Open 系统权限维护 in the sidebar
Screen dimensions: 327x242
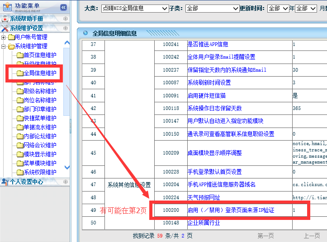point(40,172)
